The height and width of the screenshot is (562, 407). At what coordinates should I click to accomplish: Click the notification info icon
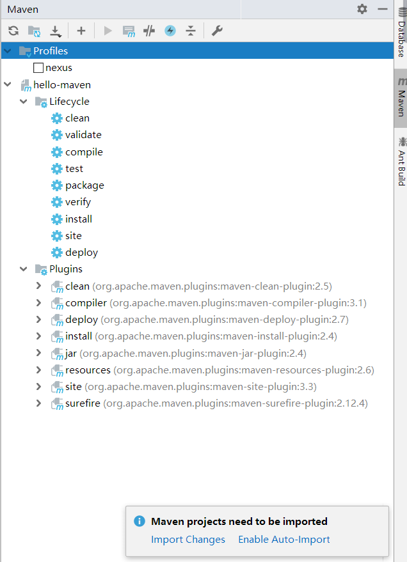coord(140,521)
